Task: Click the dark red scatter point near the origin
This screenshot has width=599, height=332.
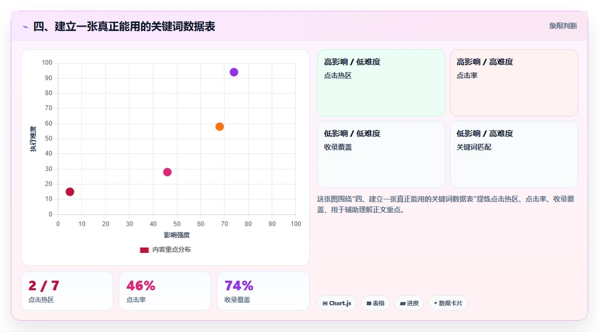Action: pos(70,192)
